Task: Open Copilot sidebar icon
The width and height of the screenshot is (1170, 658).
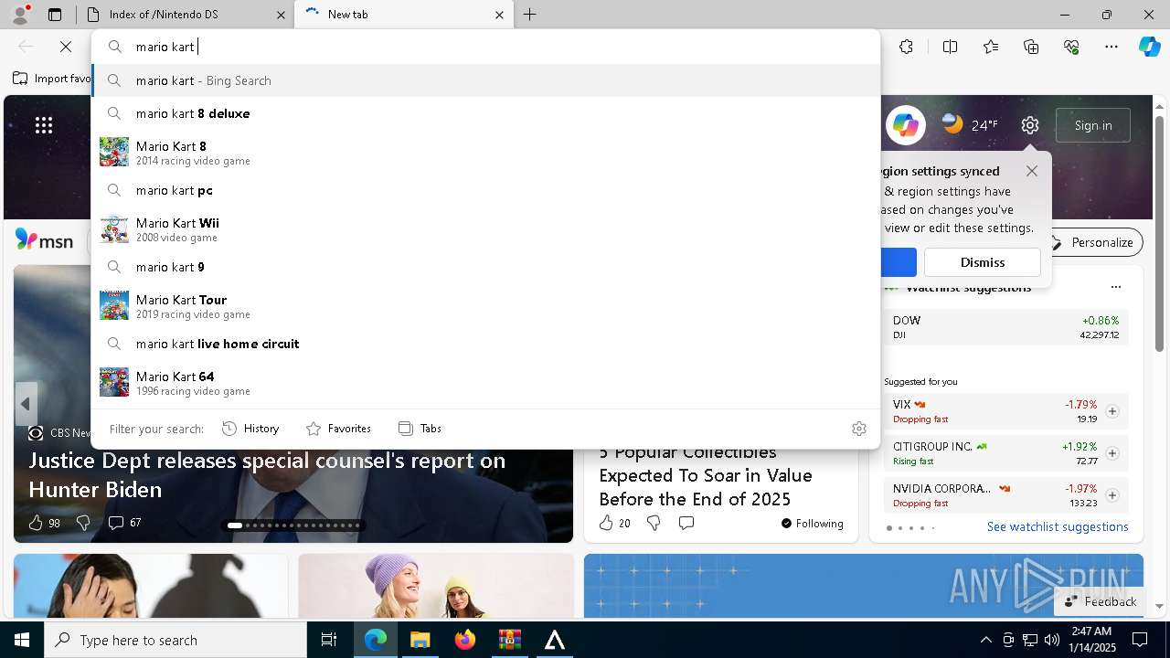Action: [x=1149, y=47]
